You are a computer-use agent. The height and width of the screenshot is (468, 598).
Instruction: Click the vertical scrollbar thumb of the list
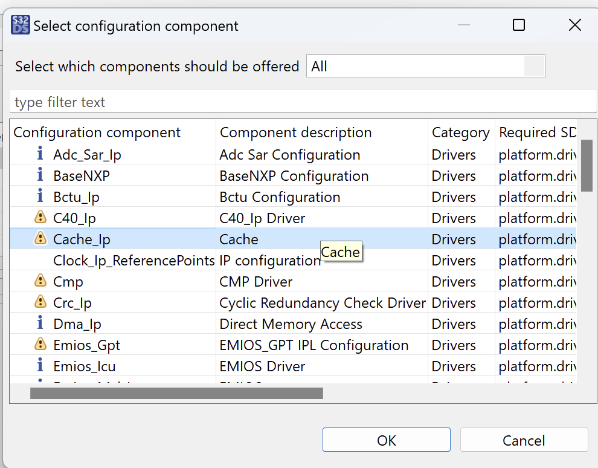click(x=587, y=165)
